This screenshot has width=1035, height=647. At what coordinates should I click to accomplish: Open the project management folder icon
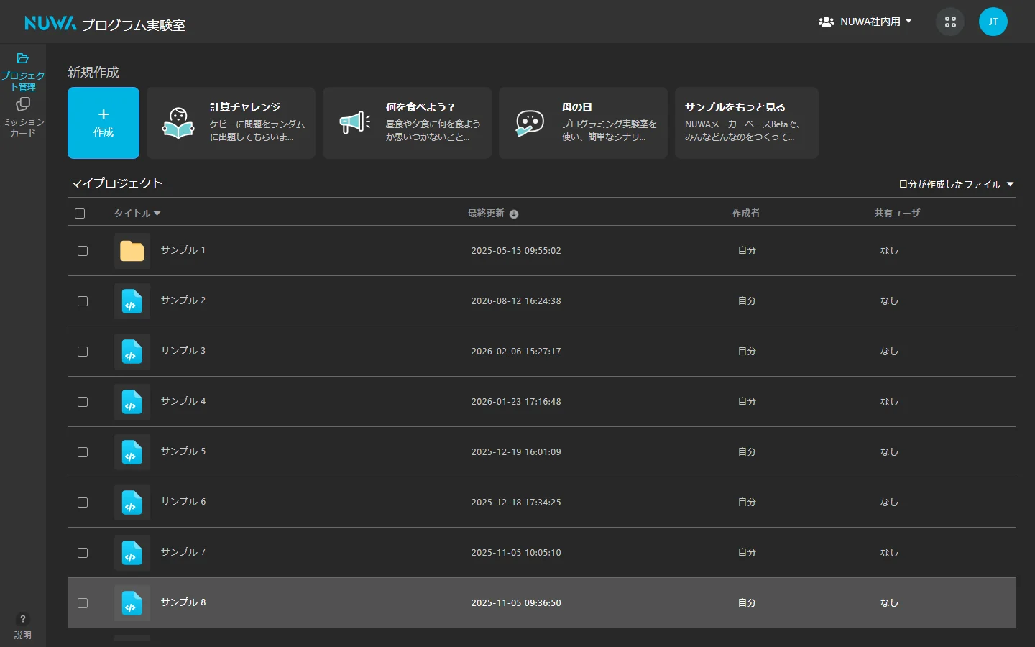tap(23, 58)
